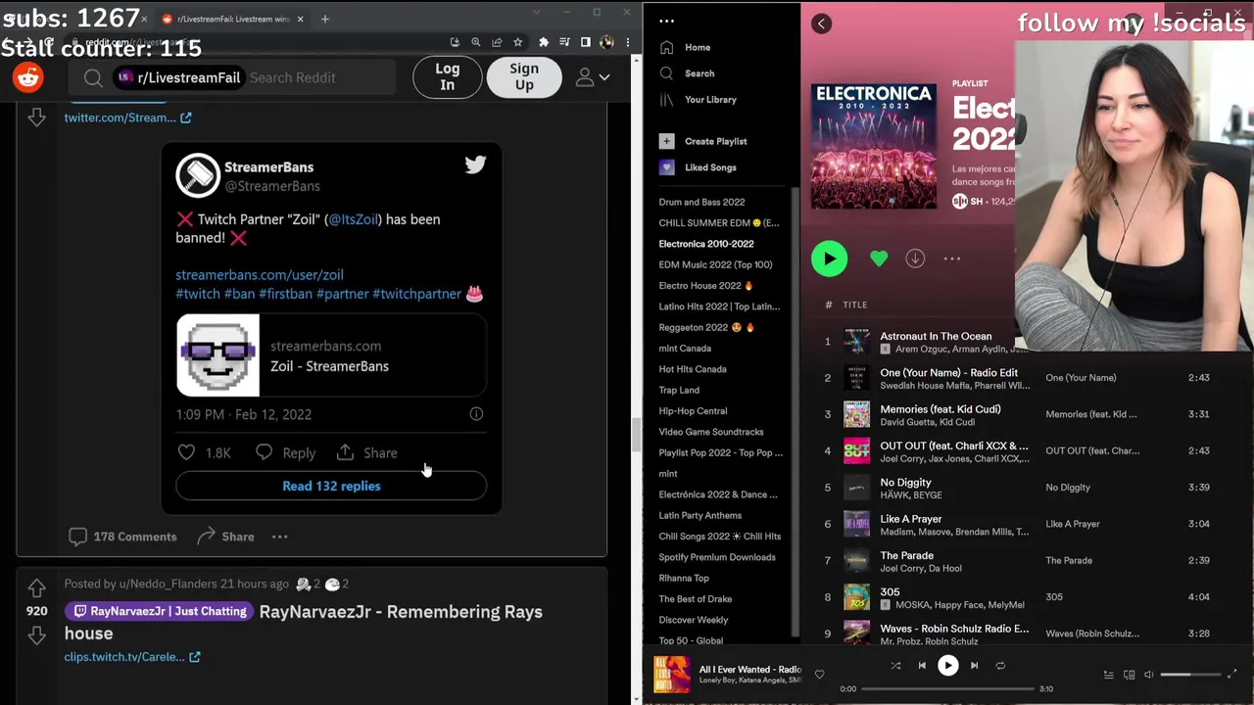
Task: Open Spotify three-dot app menu
Action: [667, 21]
